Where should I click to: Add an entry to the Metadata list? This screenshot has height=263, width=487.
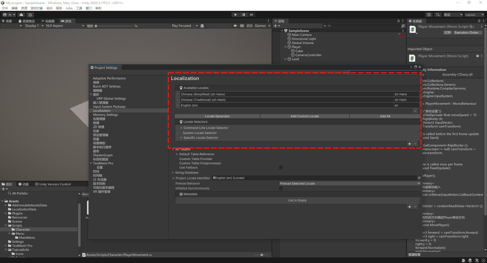click(410, 207)
